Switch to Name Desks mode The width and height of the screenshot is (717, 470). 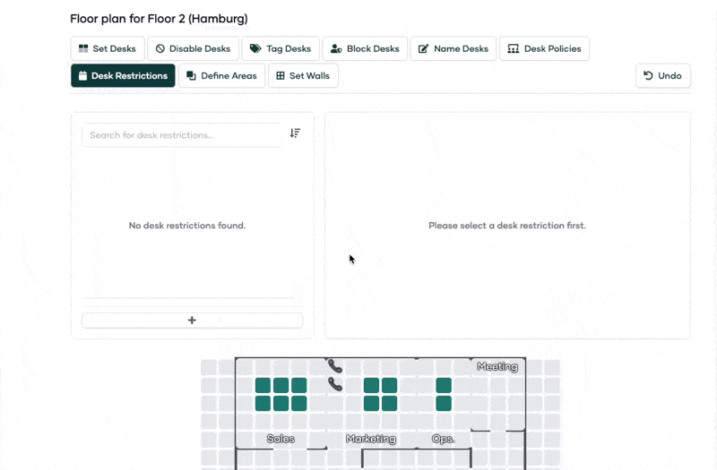click(x=453, y=48)
